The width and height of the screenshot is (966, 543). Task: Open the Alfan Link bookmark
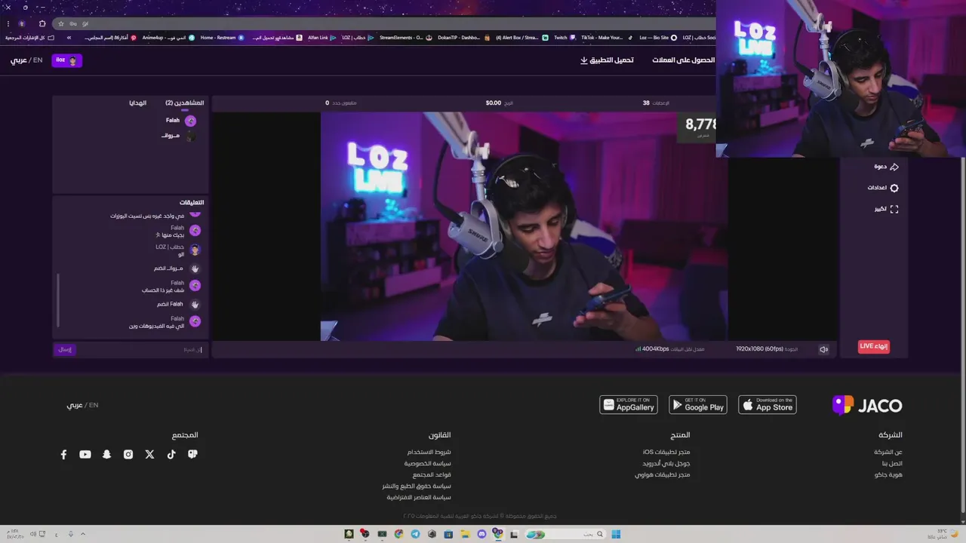pos(321,38)
